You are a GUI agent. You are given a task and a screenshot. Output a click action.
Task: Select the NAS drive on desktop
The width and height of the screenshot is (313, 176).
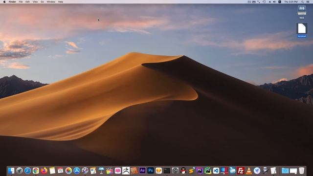click(302, 12)
